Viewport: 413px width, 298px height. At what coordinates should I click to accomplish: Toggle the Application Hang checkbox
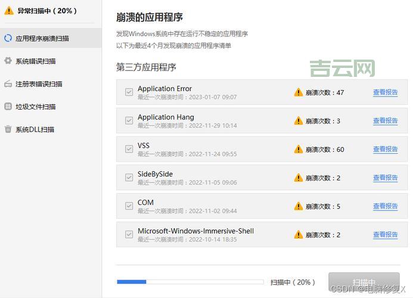[129, 120]
